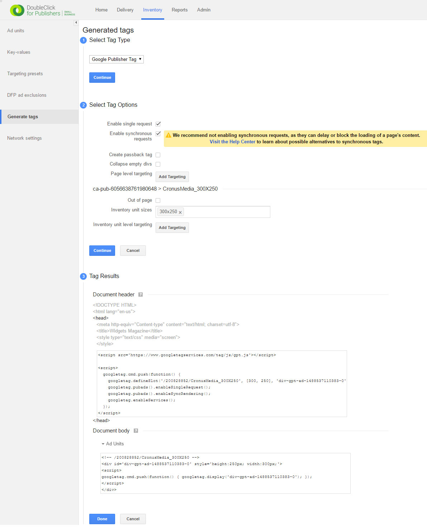Open Document header help icon

tap(141, 295)
